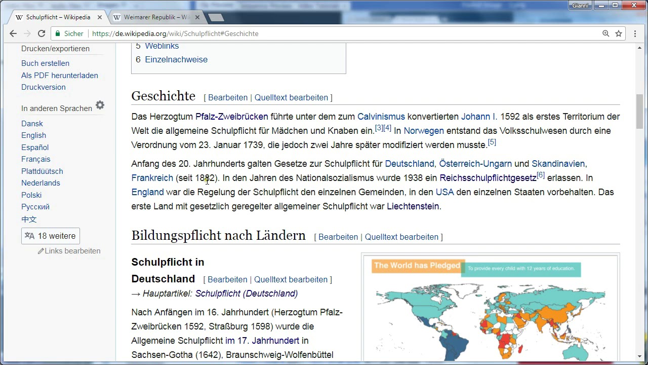Go back with the browser back arrow

tap(13, 33)
